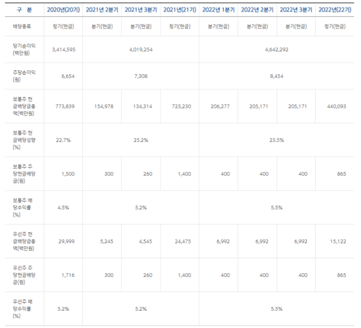
Task: Select net income value 3,414,595
Action: [x=64, y=50]
